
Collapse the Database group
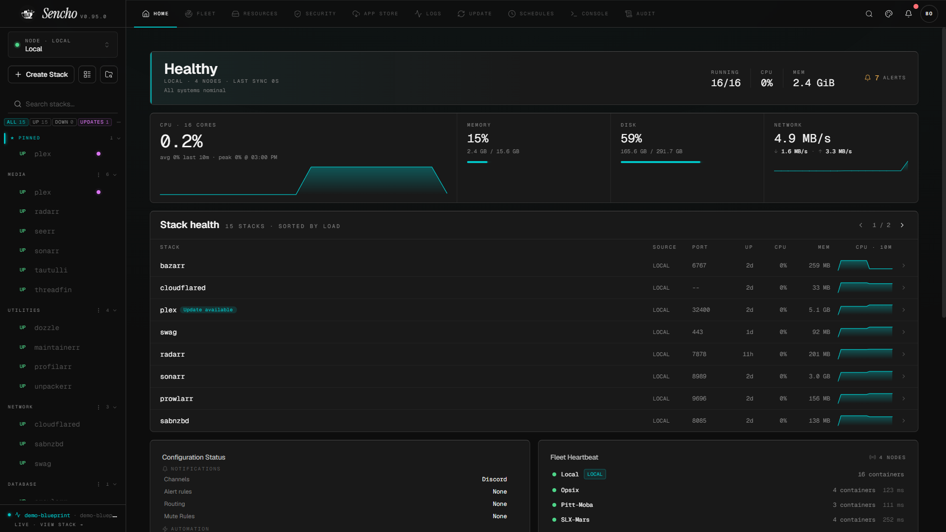coord(115,484)
